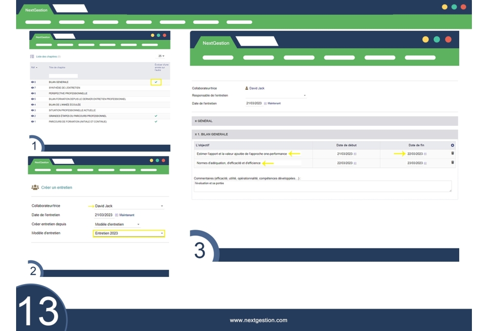Click the David Jack collaborator link
This screenshot has height=331, width=488.
point(256,88)
